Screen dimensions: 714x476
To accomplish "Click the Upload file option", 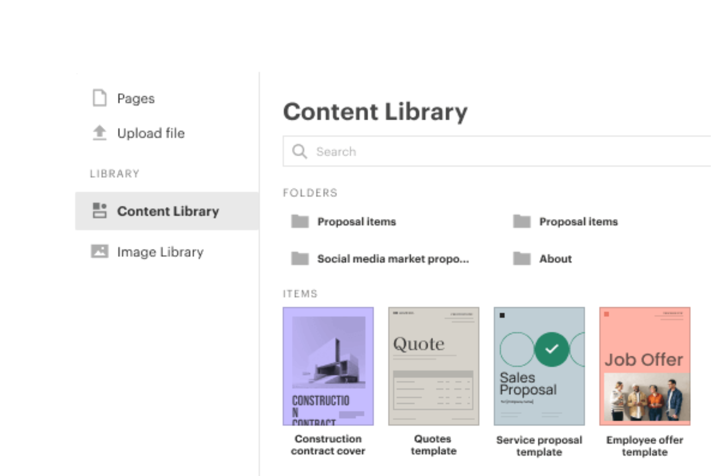I will [x=151, y=133].
